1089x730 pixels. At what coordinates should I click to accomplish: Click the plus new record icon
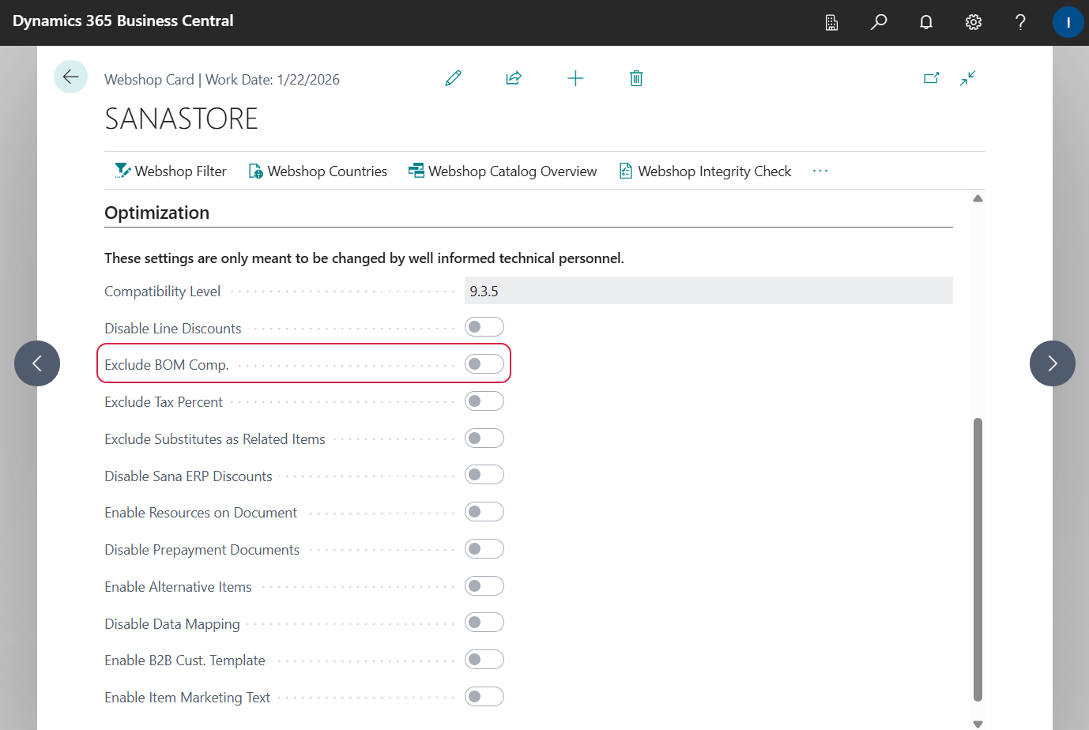(575, 78)
